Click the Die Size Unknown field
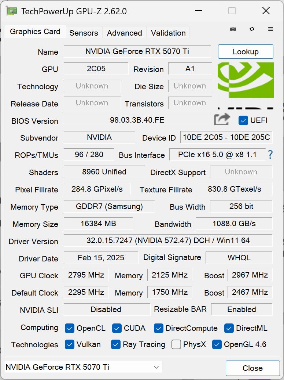The width and height of the screenshot is (284, 380). (190, 86)
